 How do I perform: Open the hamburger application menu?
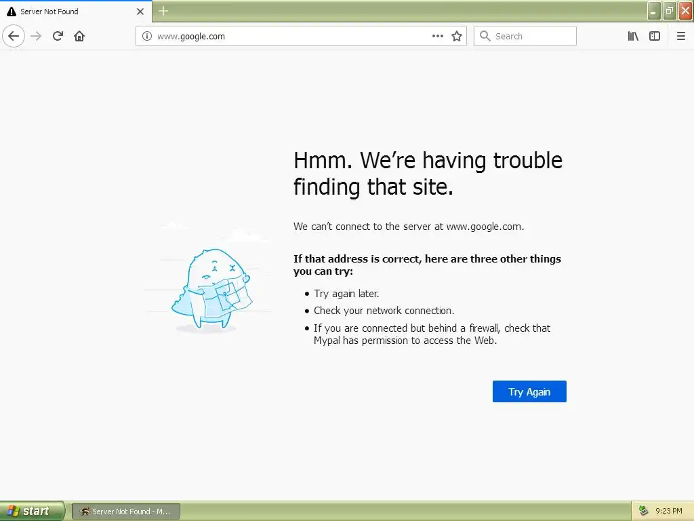point(680,36)
